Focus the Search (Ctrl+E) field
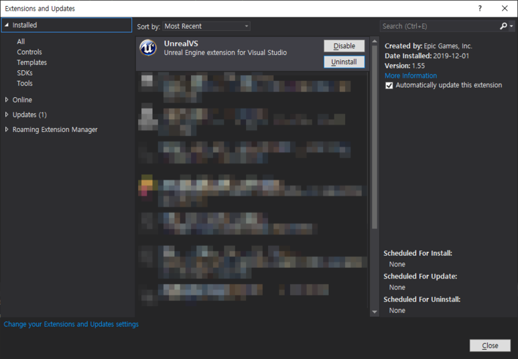Image resolution: width=518 pixels, height=359 pixels. (x=440, y=26)
